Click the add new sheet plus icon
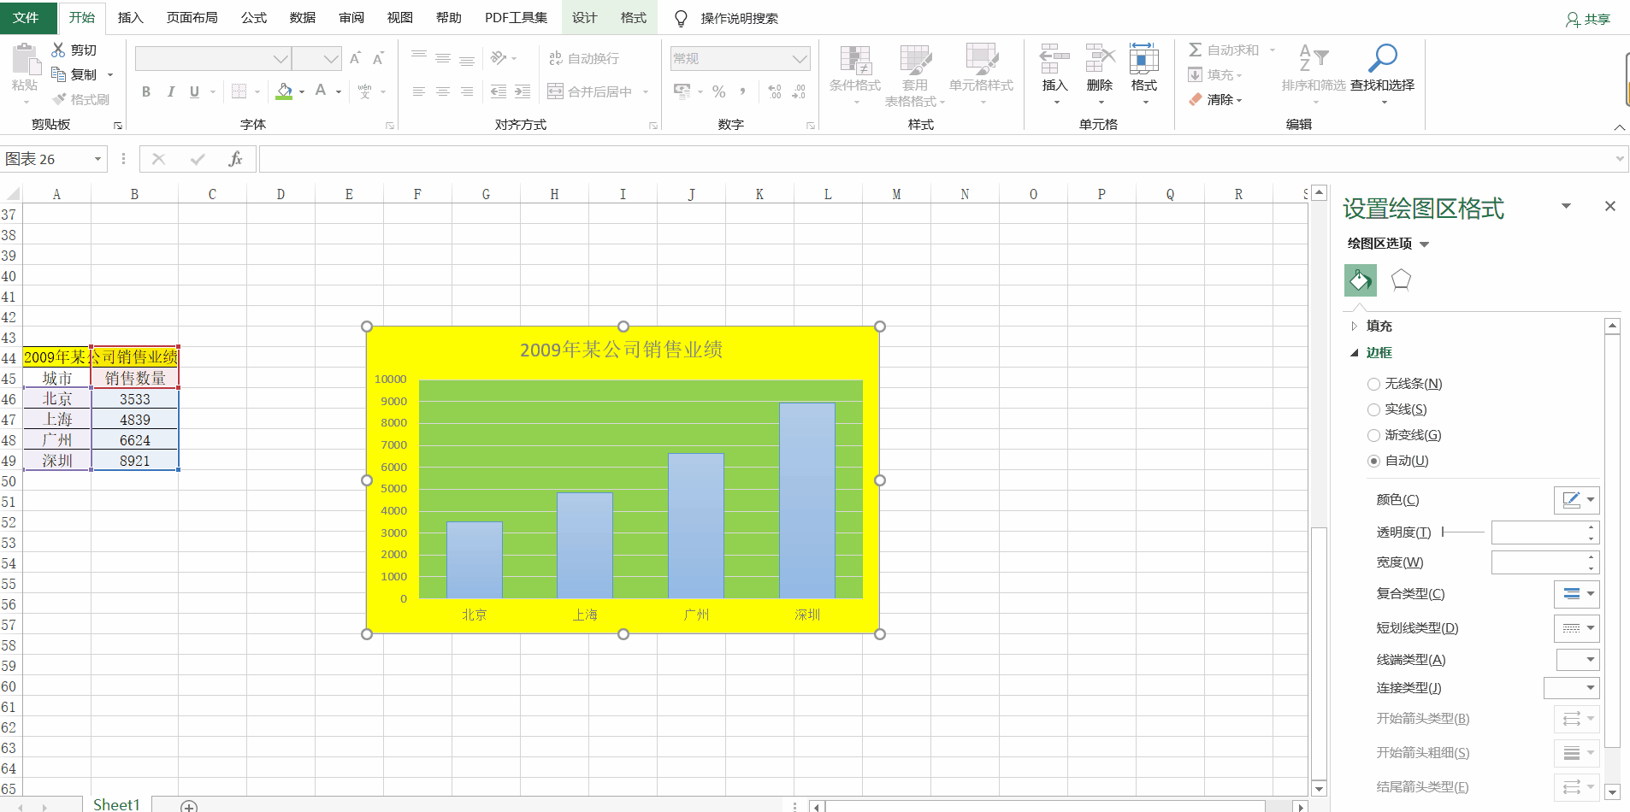Viewport: 1630px width, 812px height. [189, 806]
